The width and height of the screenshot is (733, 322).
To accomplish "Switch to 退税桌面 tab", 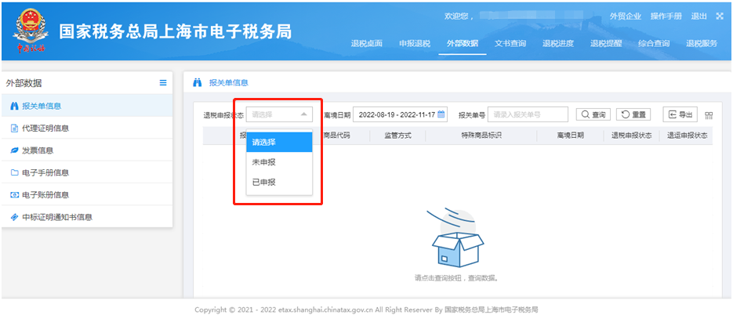I will 367,43.
